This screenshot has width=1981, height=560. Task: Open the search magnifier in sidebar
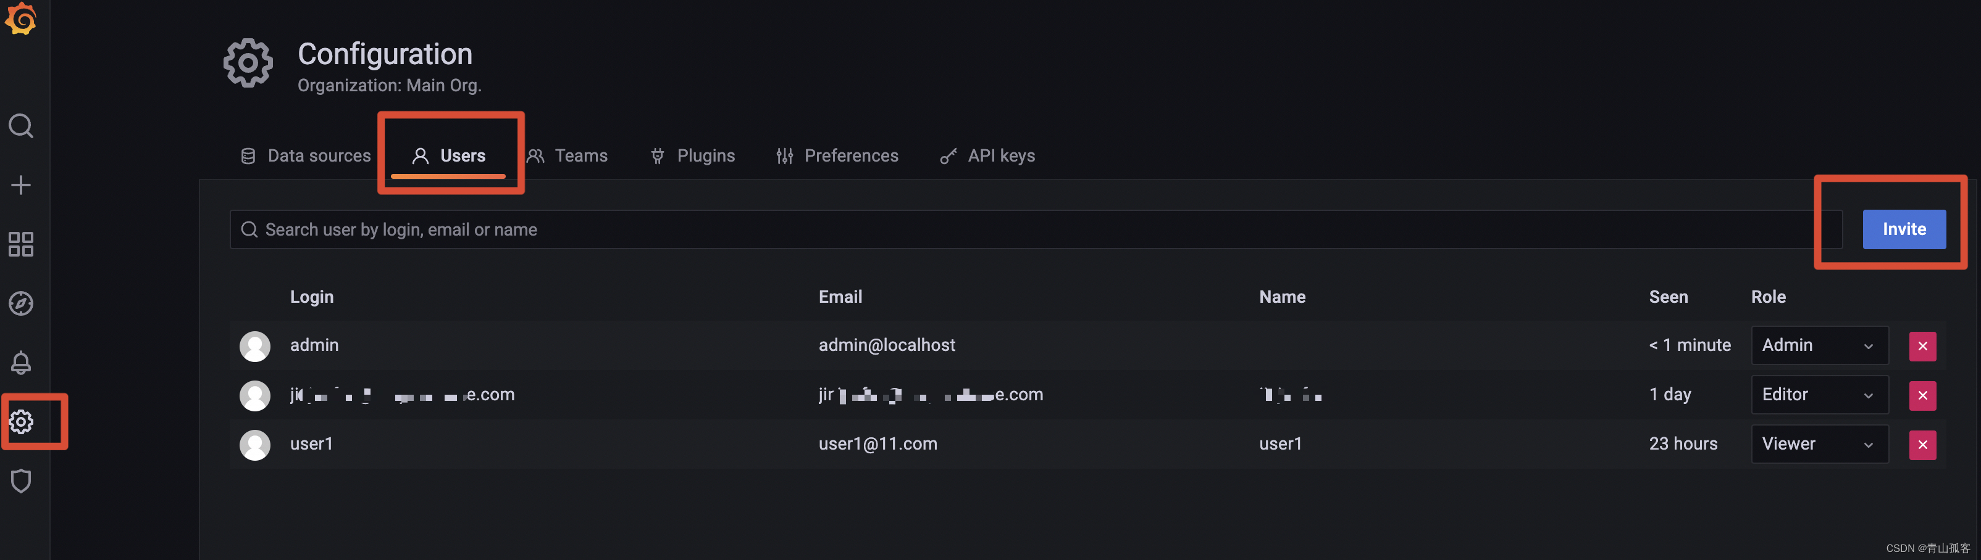pyautogui.click(x=21, y=125)
